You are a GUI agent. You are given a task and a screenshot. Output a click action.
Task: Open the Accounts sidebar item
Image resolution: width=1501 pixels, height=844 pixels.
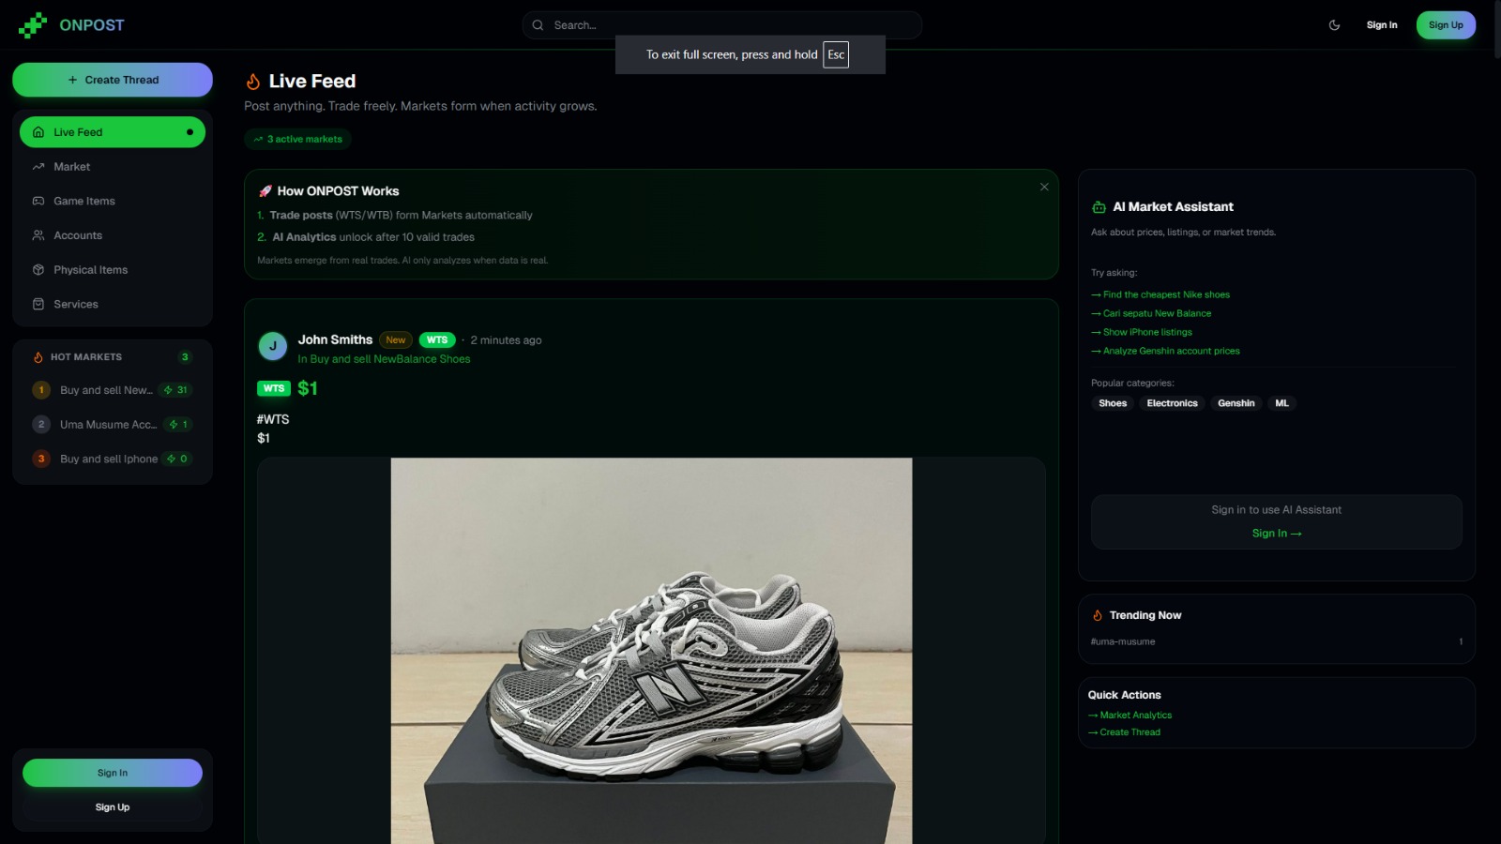pos(113,235)
